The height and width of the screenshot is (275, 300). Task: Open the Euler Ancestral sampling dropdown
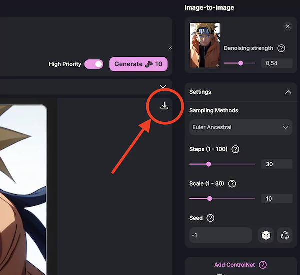tap(241, 127)
